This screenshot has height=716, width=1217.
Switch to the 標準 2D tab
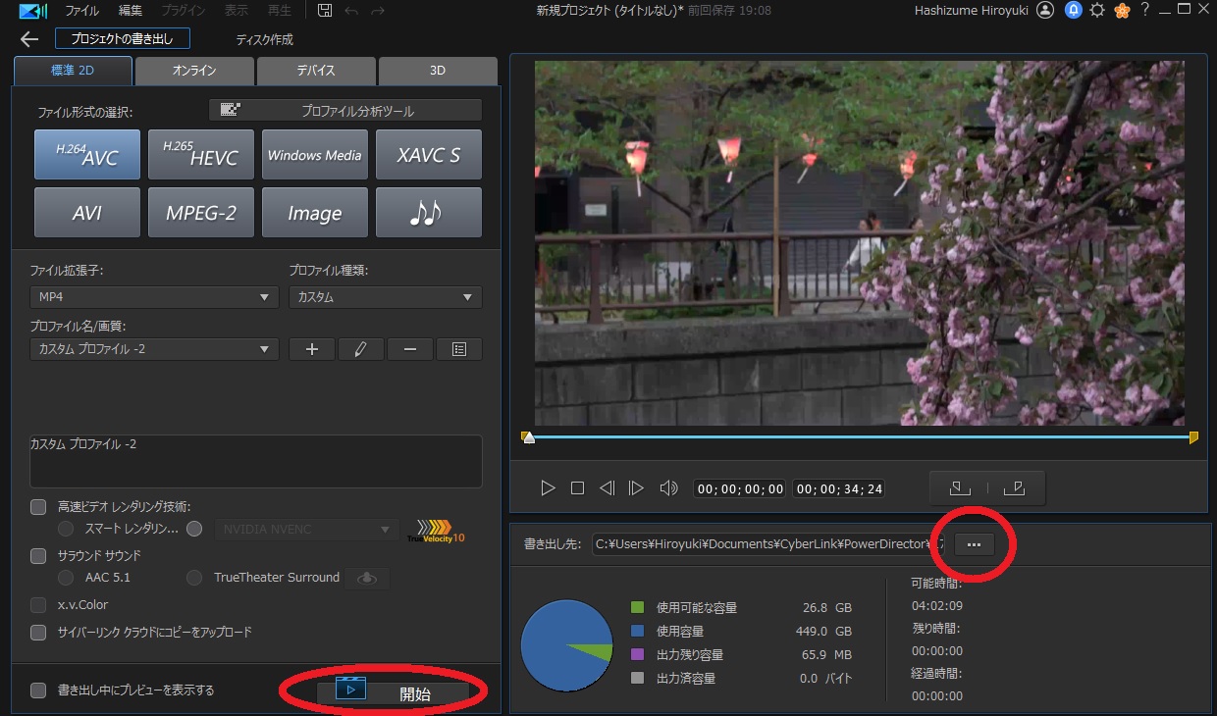(x=74, y=71)
